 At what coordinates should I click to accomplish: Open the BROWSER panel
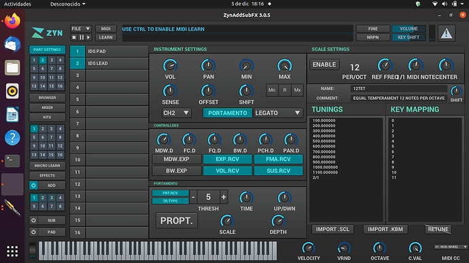click(47, 98)
